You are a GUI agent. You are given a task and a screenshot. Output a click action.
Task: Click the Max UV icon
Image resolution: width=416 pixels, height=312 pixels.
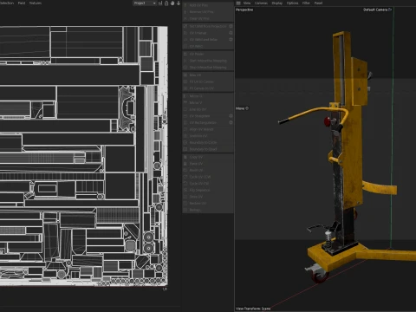pos(185,75)
